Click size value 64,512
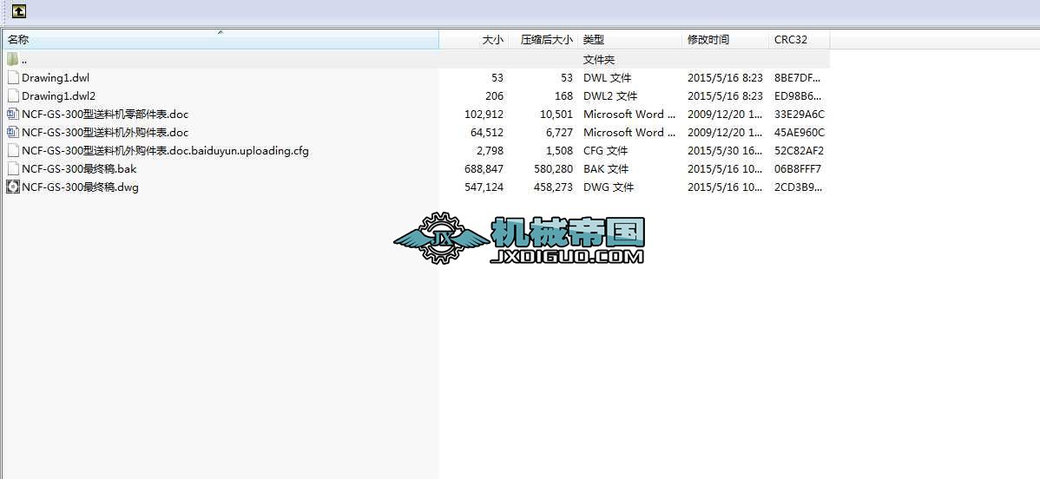This screenshot has width=1040, height=479. [487, 132]
